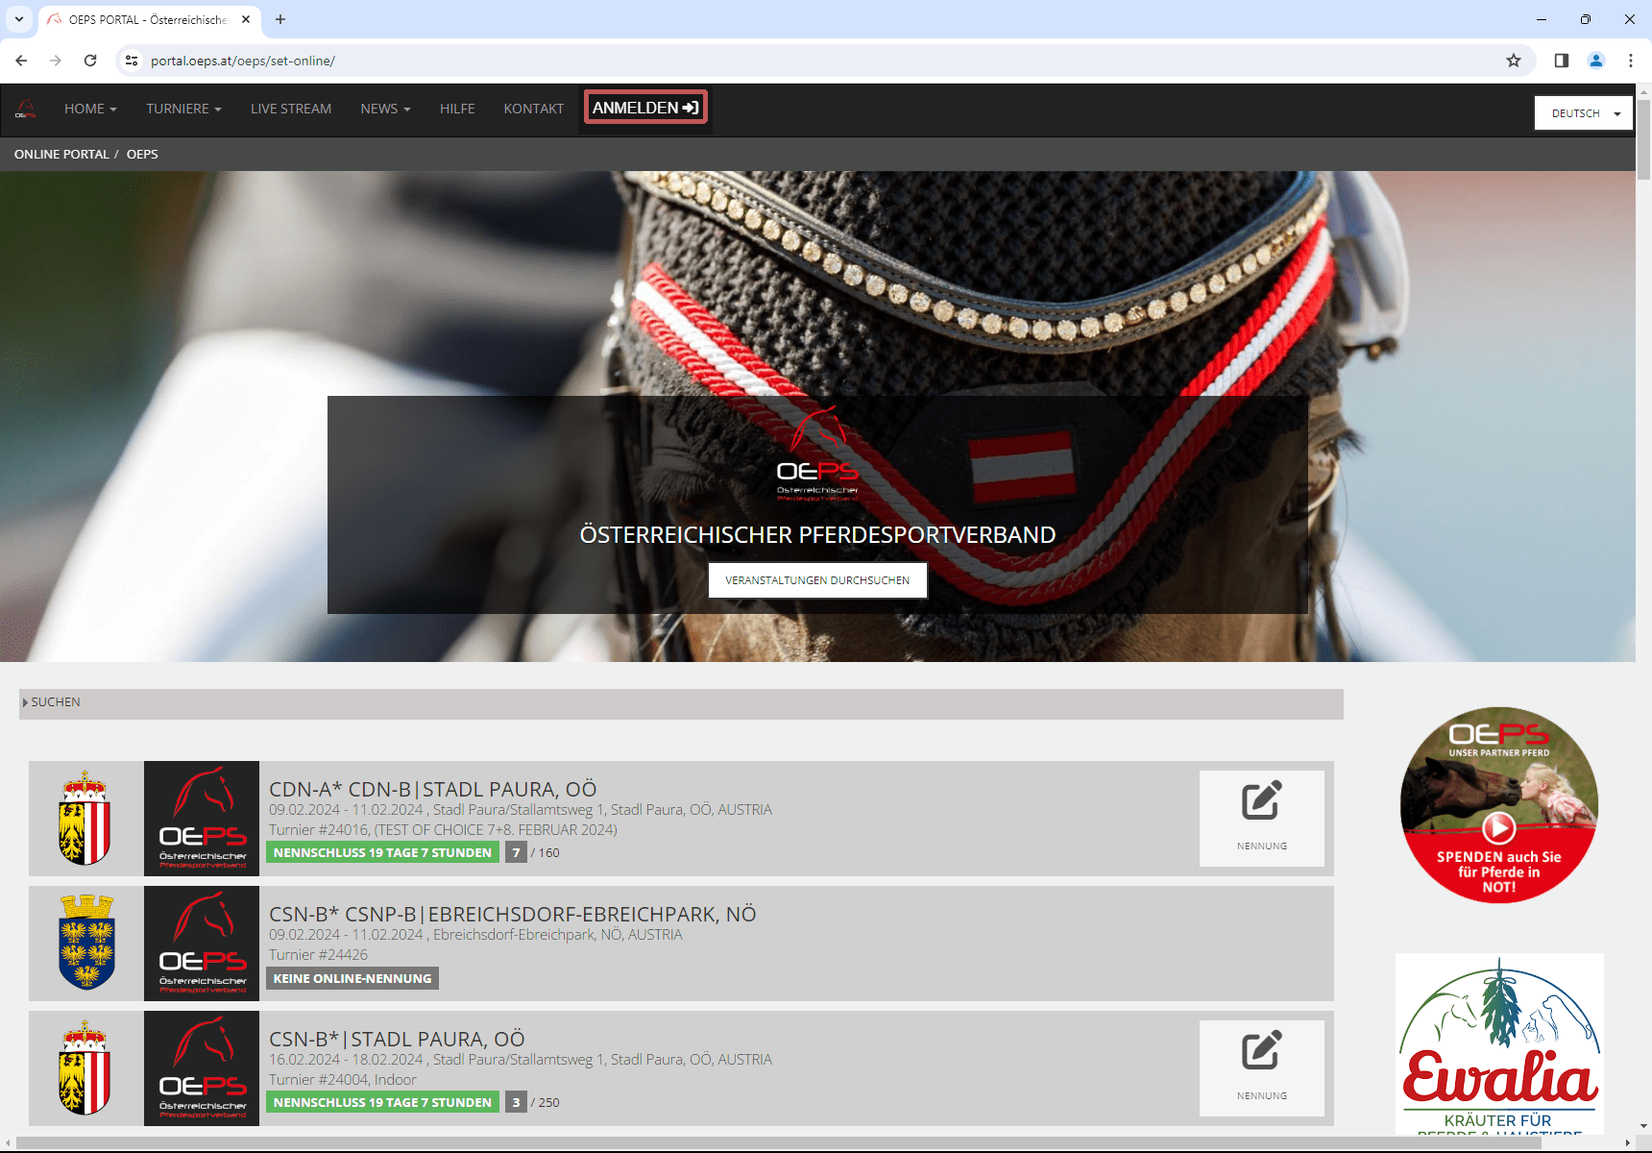
Task: Click the ANMELDEN login button
Action: pos(645,108)
